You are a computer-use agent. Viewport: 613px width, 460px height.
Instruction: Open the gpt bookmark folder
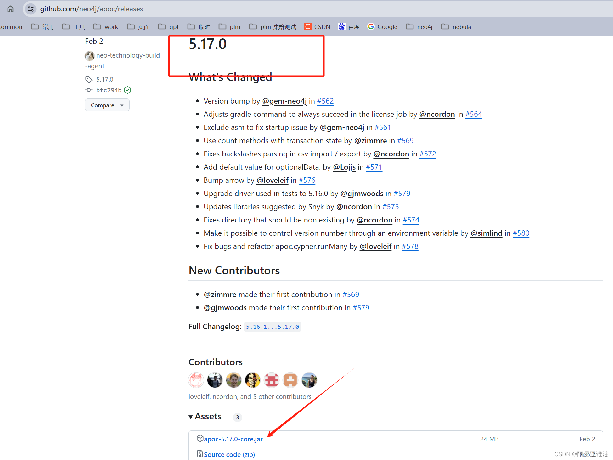[x=168, y=27]
